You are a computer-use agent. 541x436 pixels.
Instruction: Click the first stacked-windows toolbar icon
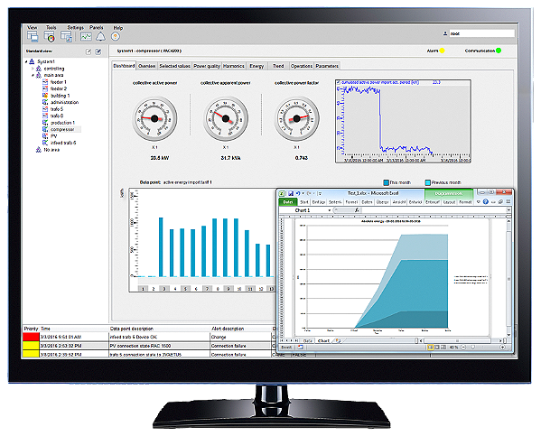coord(33,37)
